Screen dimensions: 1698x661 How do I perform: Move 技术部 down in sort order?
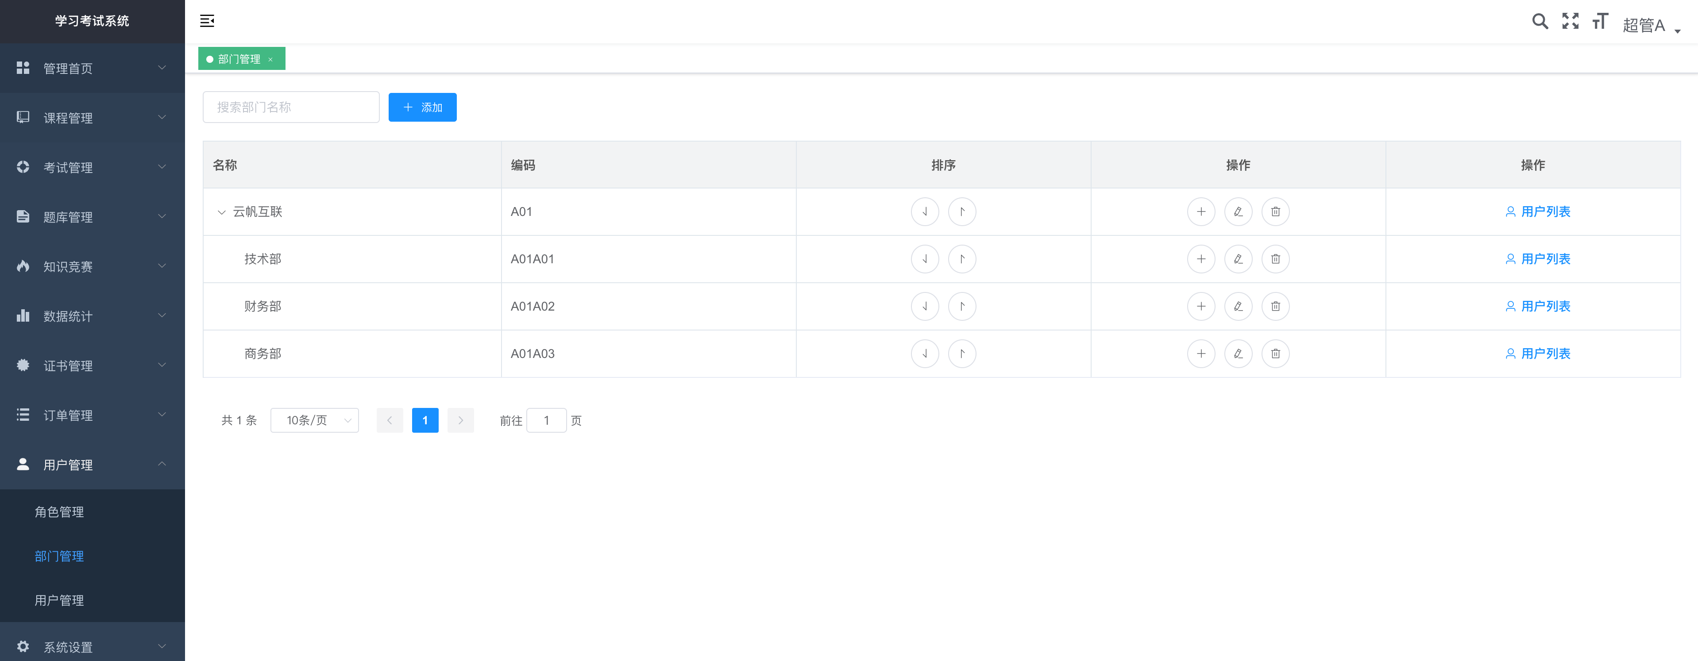click(925, 259)
